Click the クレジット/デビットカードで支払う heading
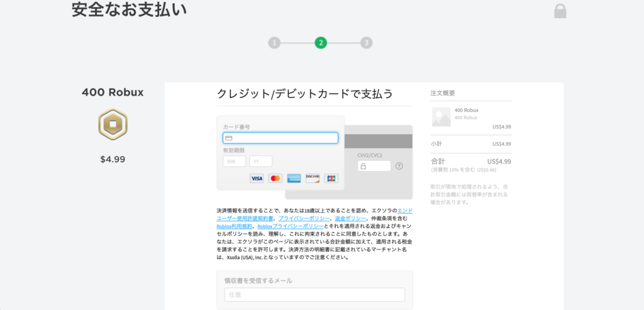 point(305,94)
